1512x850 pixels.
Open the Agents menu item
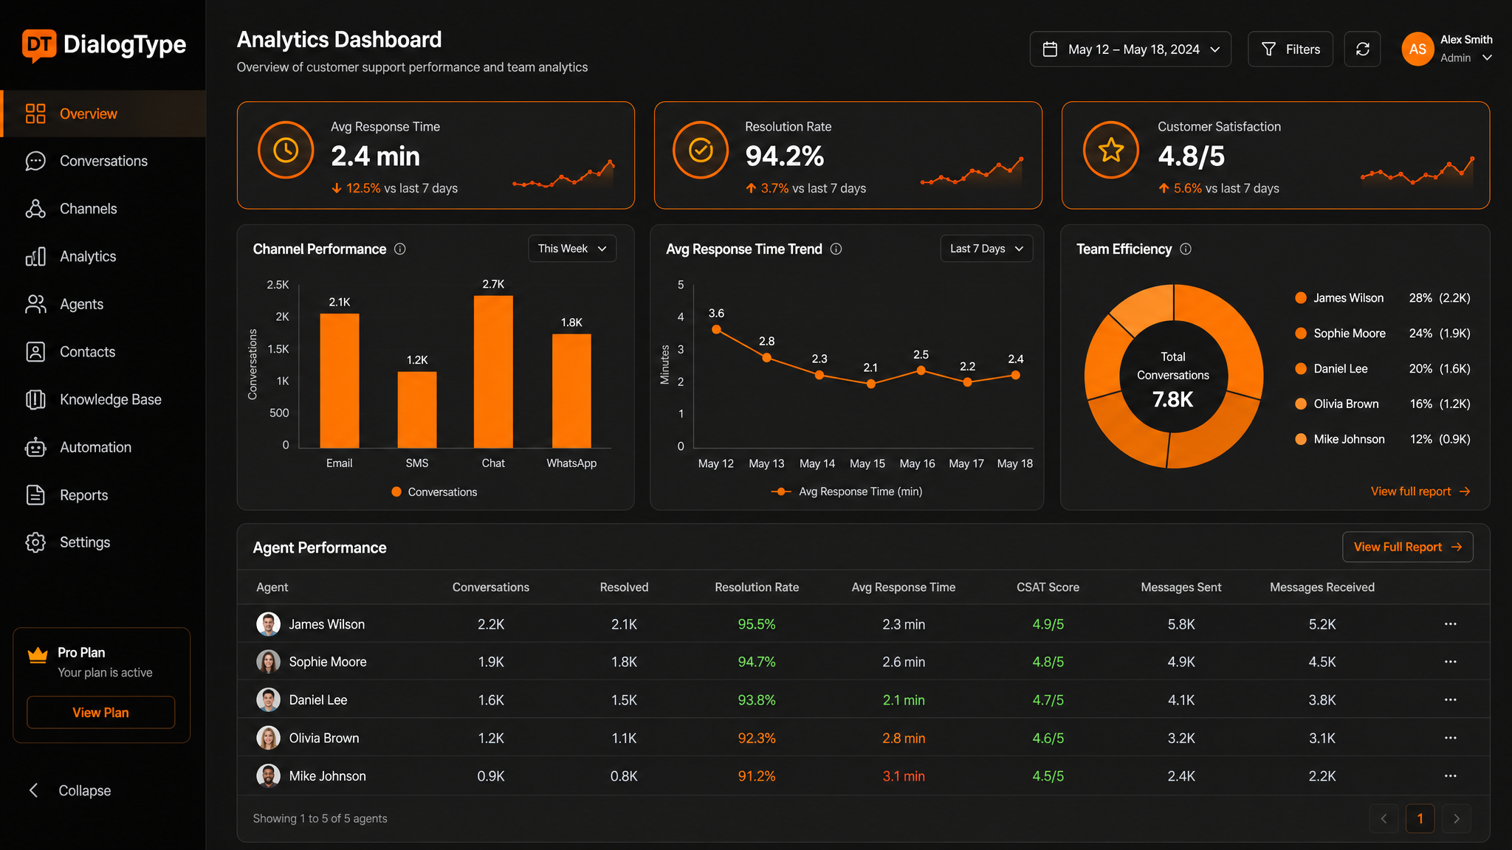(x=103, y=304)
